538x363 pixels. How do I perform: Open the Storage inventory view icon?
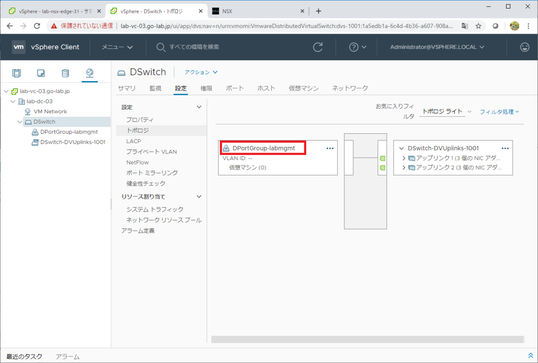pos(65,73)
